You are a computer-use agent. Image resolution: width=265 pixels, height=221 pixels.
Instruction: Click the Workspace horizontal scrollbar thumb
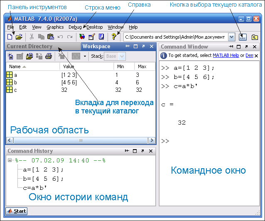click(x=81, y=140)
